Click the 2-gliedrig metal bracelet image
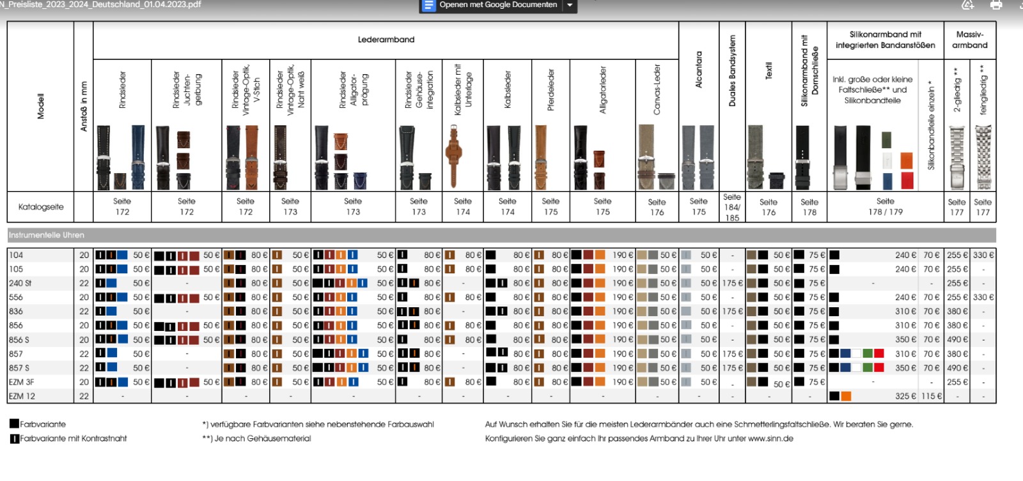The height and width of the screenshot is (481, 1023). 957,157
